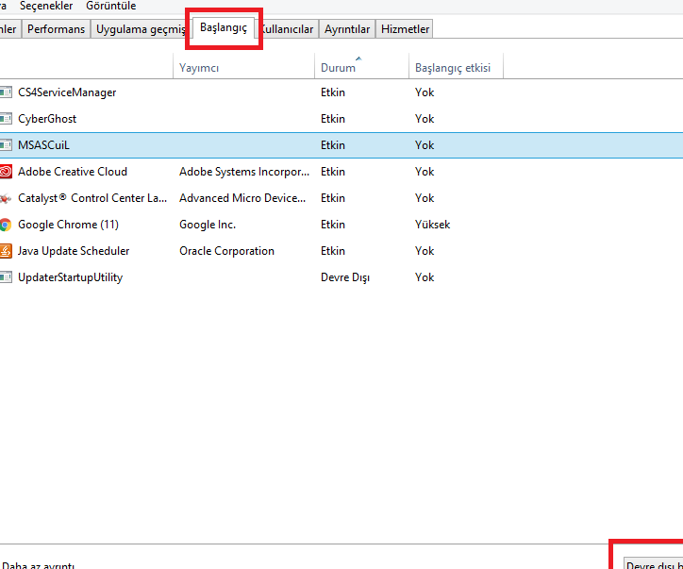This screenshot has width=683, height=569.
Task: Select the Adobe Creative Cloud name
Action: tap(73, 172)
